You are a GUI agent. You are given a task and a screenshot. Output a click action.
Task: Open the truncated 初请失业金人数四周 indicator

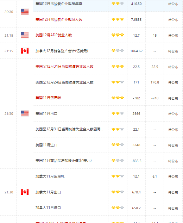(69, 129)
